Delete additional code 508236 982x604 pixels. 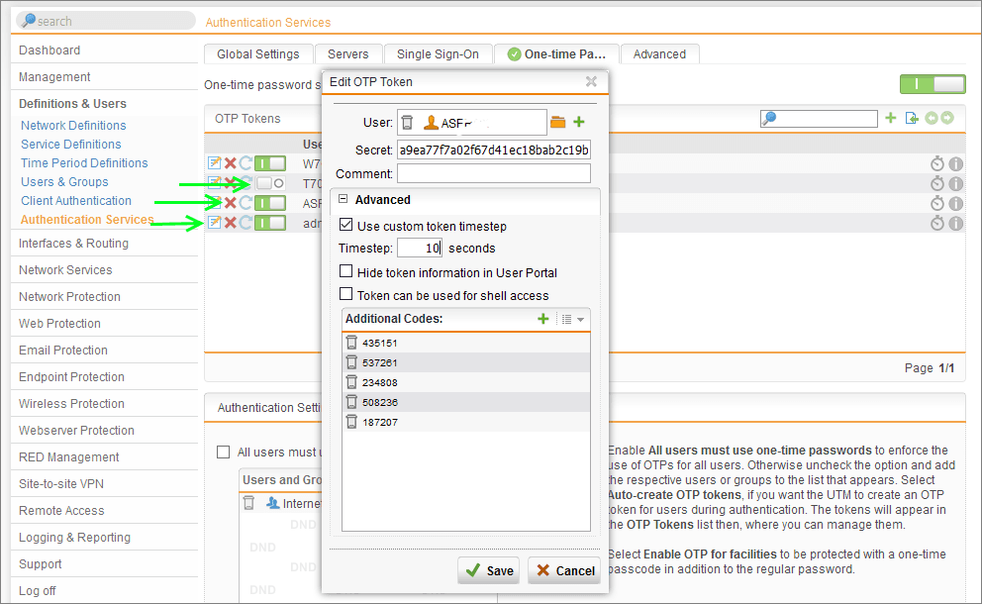[x=352, y=402]
